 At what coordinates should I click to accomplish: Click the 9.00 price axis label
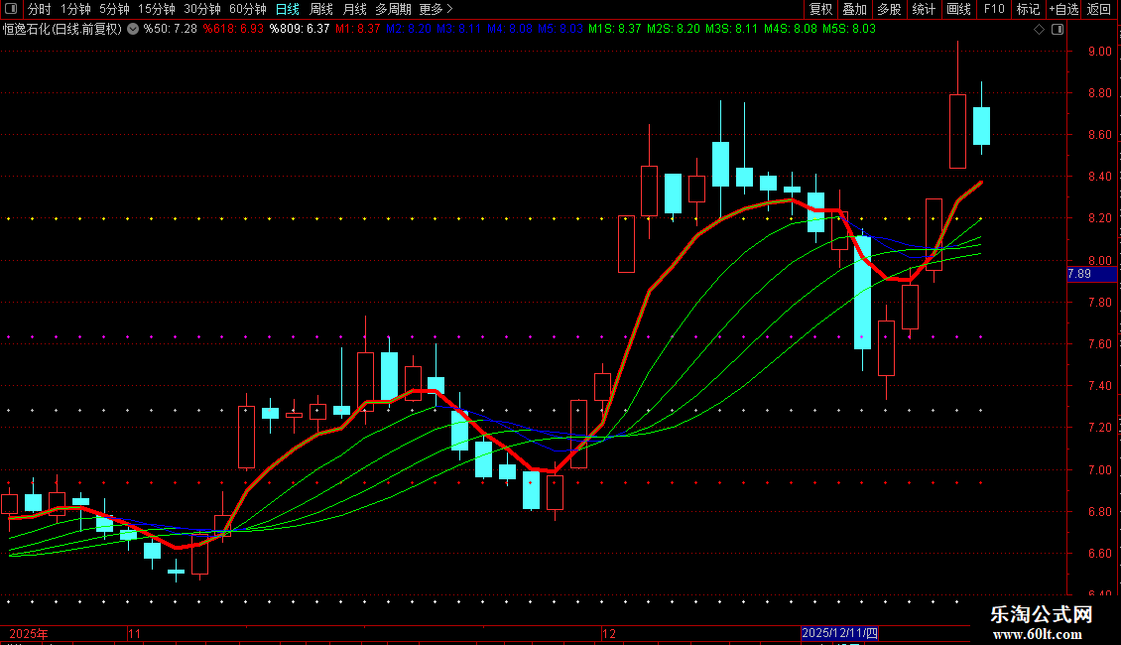click(x=1100, y=52)
